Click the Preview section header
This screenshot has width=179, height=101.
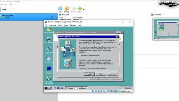tap(158, 15)
